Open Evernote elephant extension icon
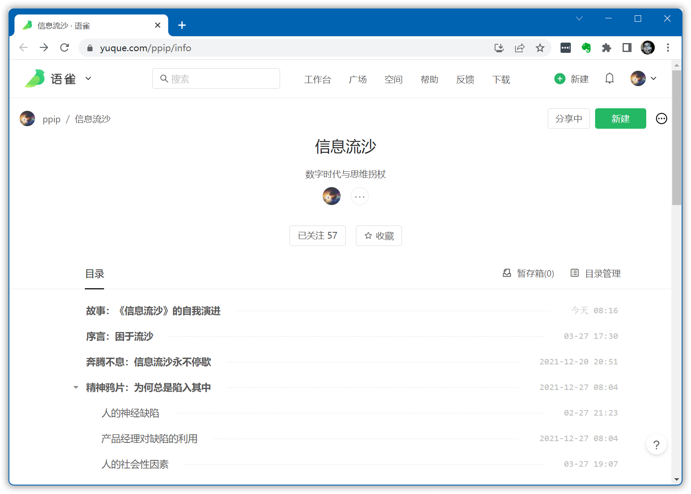691x494 pixels. pos(586,48)
